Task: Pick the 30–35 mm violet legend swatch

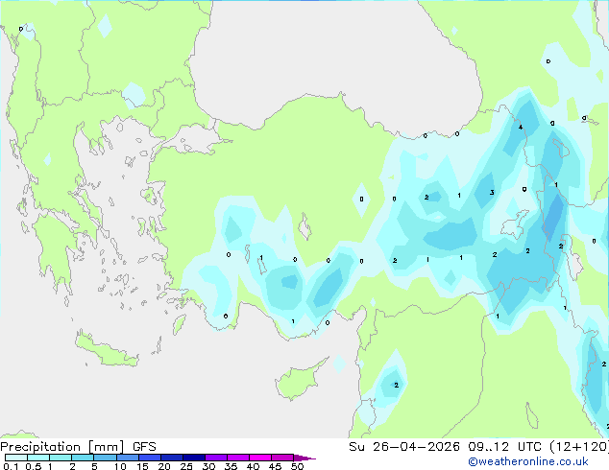Action: 216,458
